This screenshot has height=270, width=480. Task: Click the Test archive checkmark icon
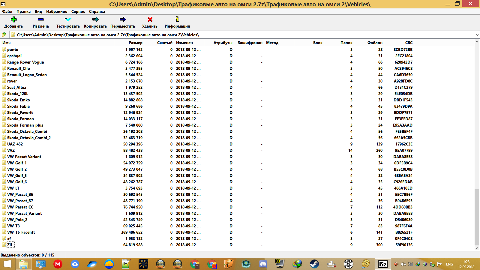[68, 19]
